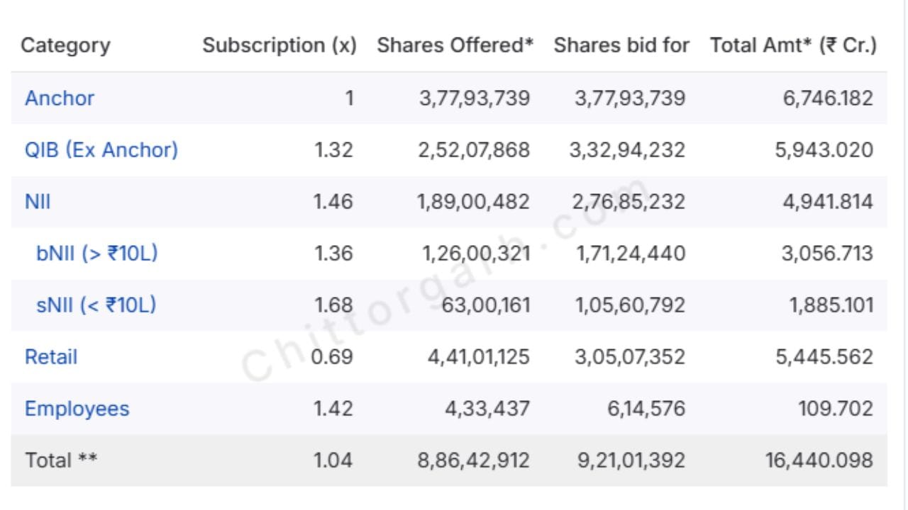Click the Shares Offered* column header
The image size is (908, 510).
[x=455, y=45]
